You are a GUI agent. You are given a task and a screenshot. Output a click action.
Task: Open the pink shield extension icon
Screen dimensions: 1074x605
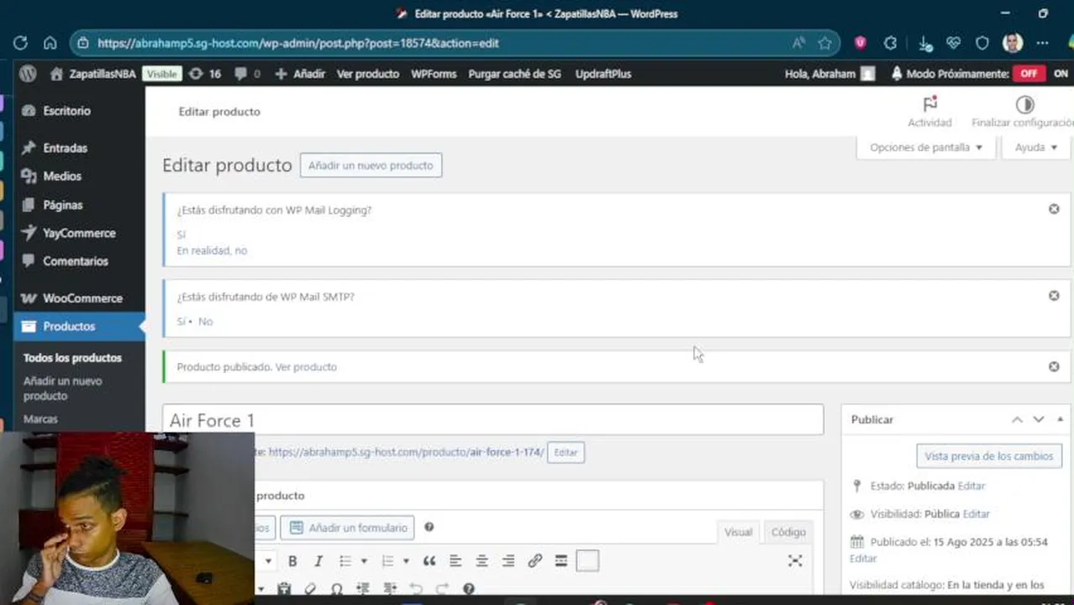click(861, 43)
